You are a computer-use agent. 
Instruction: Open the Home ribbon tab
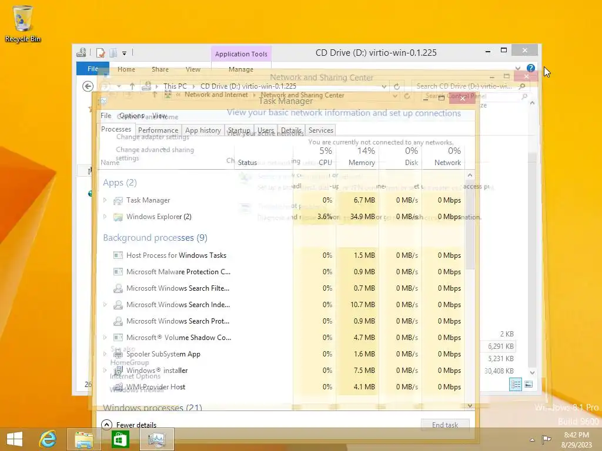tap(126, 69)
